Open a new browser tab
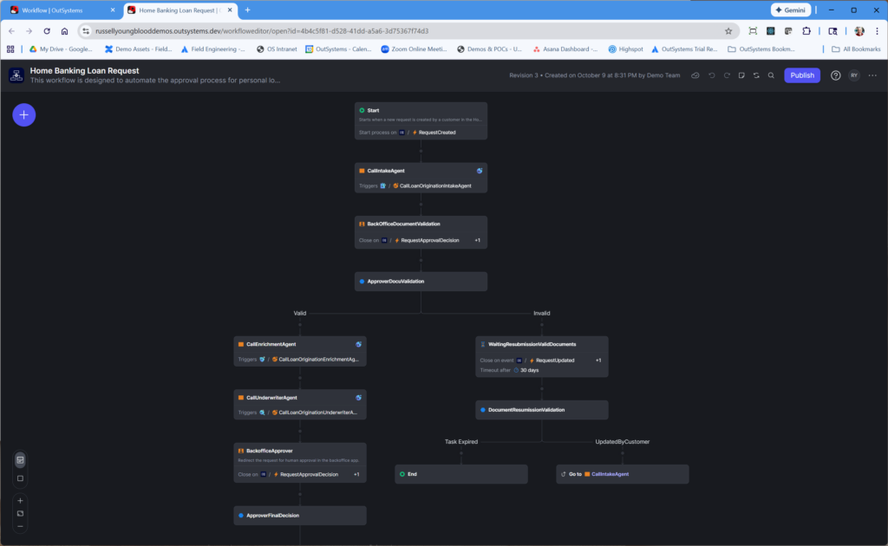 pyautogui.click(x=247, y=10)
